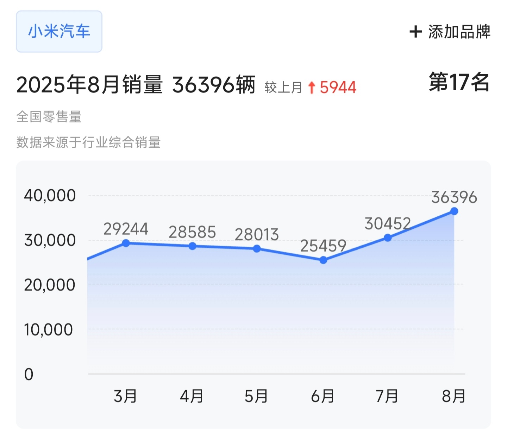The image size is (507, 437).
Task: Select the June data point on chart
Action: click(x=323, y=260)
